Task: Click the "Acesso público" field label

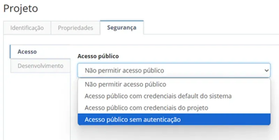Action: coord(98,56)
